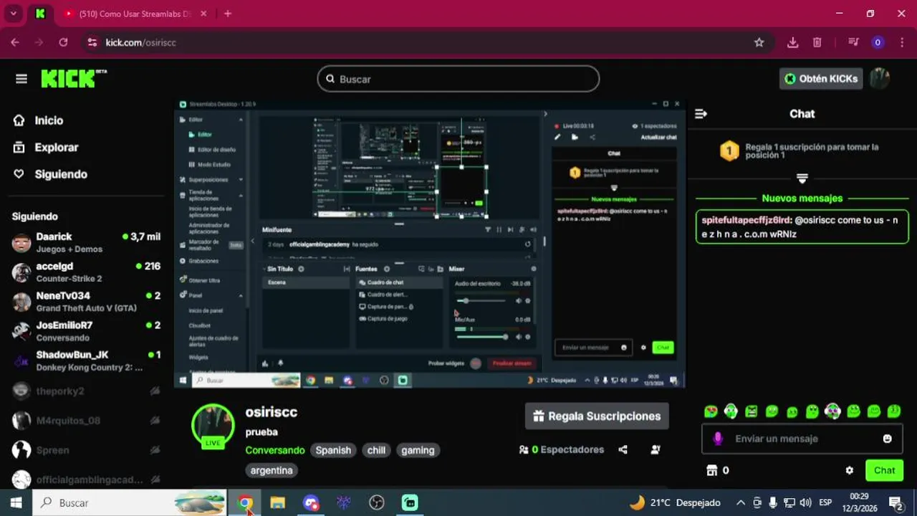Open Daarick's channel from following list

click(86, 242)
